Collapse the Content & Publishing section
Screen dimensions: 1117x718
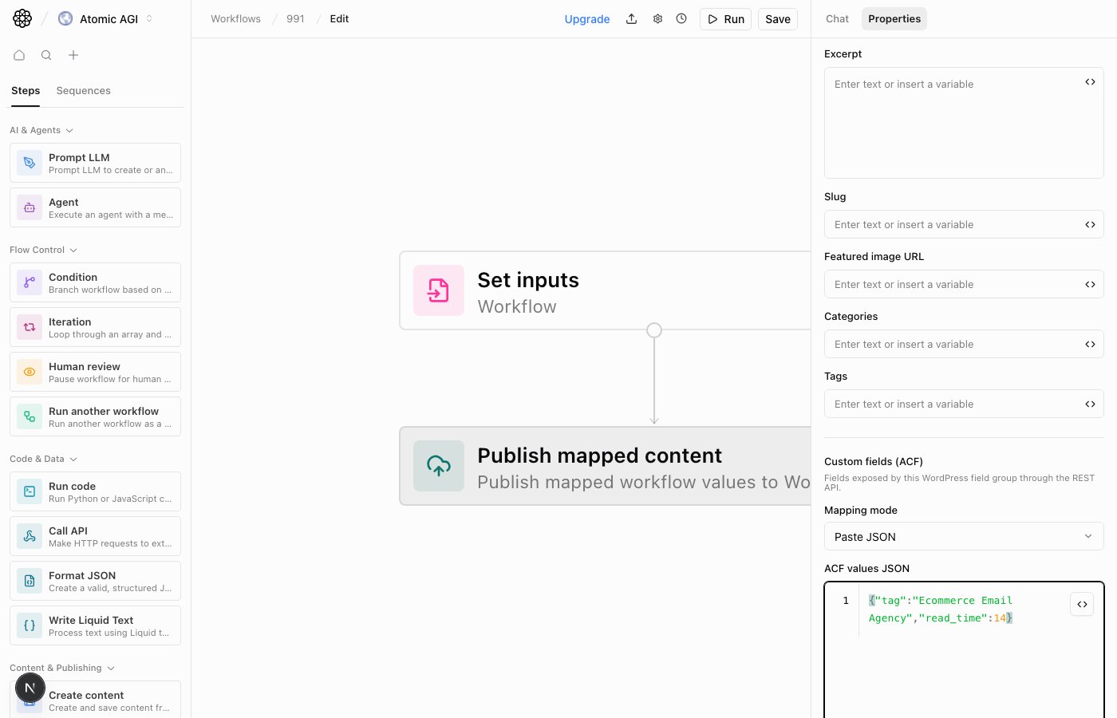(62, 668)
